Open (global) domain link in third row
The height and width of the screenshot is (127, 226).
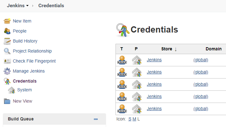[x=201, y=84]
